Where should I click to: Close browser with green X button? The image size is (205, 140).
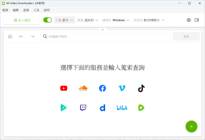(x=191, y=126)
